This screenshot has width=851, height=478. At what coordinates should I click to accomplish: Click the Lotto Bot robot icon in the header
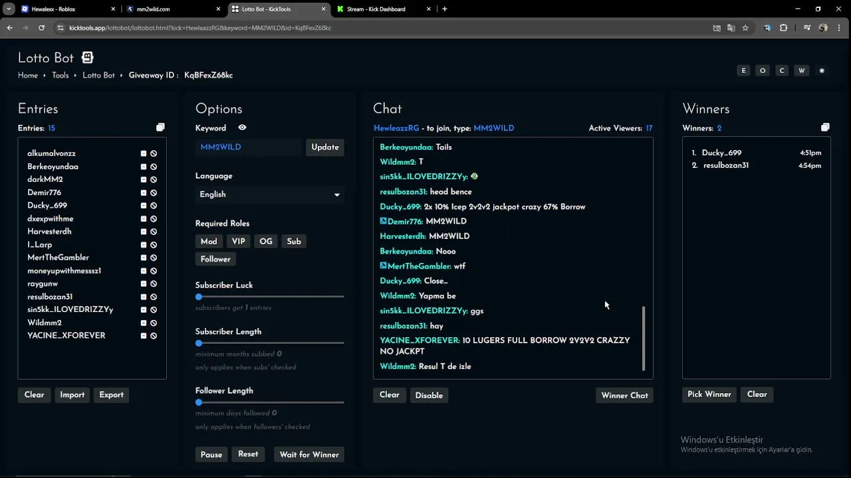pos(88,58)
